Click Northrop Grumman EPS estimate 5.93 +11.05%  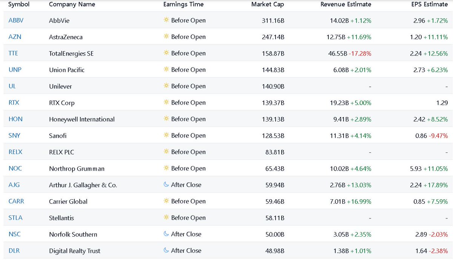click(429, 168)
